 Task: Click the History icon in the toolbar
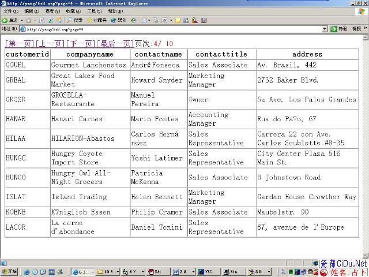pos(134,20)
